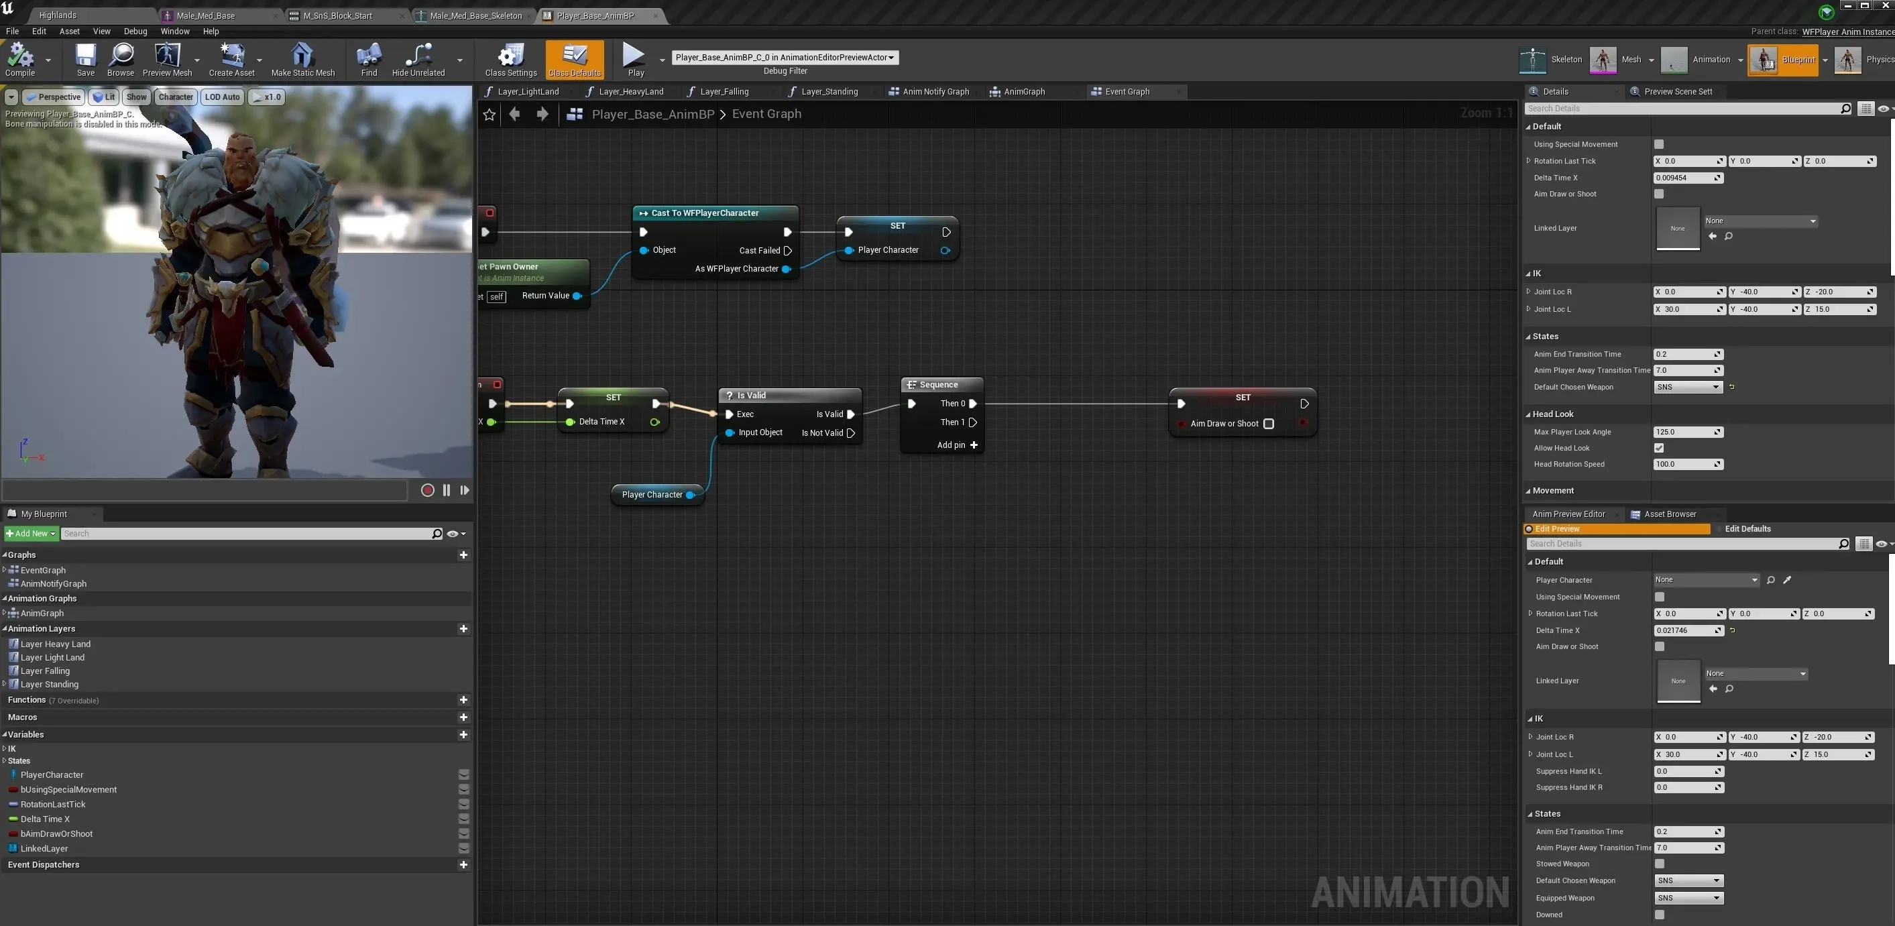Screen dimensions: 1895x926
Task: Start recording in preview viewport
Action: [x=427, y=490]
